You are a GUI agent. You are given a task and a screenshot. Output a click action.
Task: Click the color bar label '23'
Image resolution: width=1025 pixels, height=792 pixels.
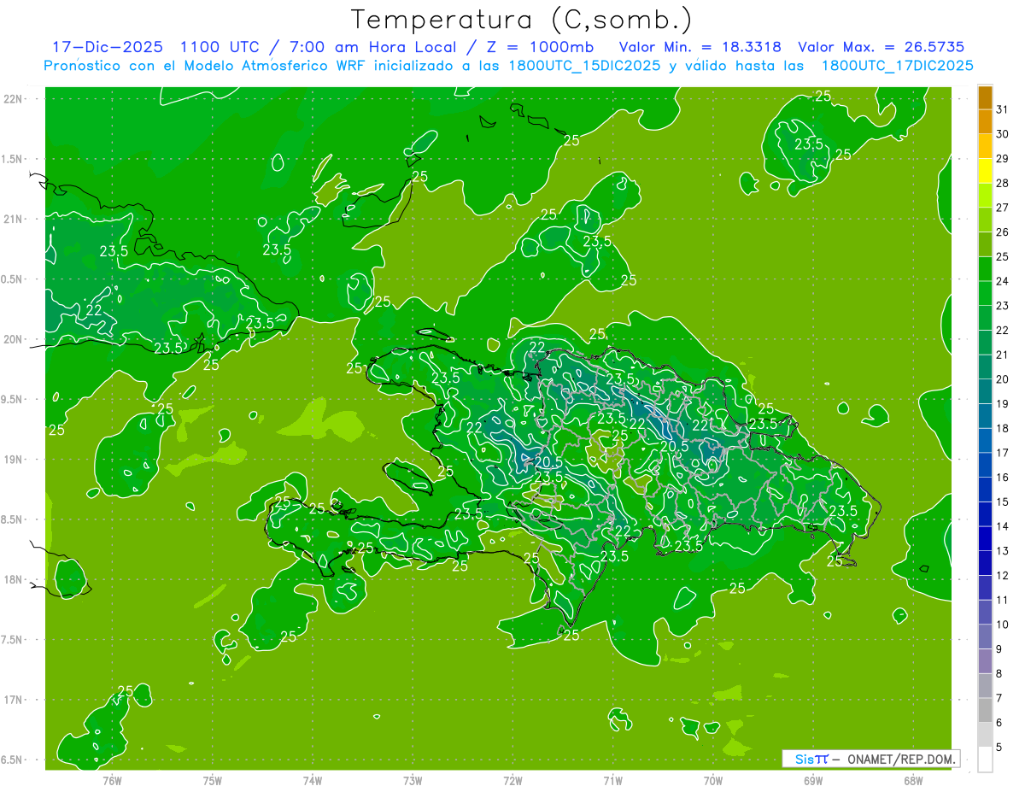click(1003, 306)
